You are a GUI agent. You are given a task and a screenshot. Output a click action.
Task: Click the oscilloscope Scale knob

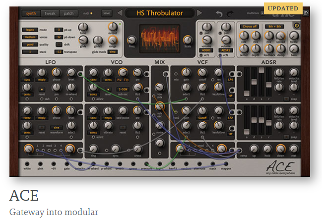pyautogui.click(x=188, y=40)
